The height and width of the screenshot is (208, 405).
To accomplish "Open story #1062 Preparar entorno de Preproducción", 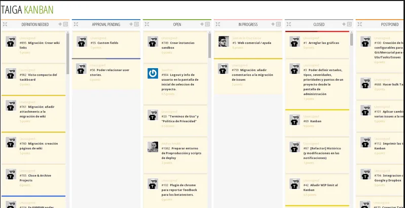I will click(x=181, y=153).
